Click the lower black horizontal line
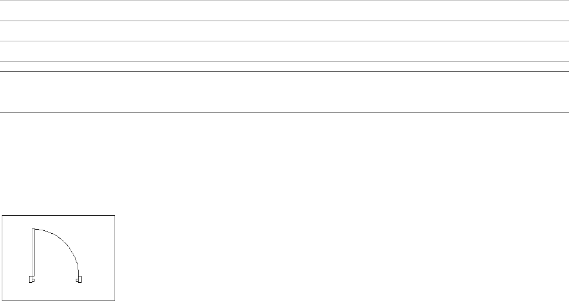The height and width of the screenshot is (303, 569). point(284,113)
